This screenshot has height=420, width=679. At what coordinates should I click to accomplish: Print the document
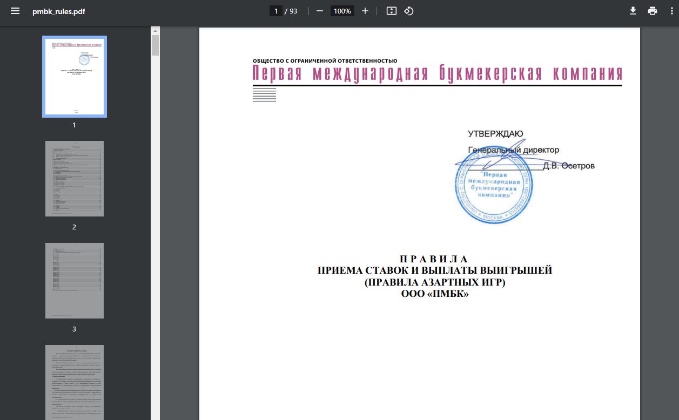653,11
